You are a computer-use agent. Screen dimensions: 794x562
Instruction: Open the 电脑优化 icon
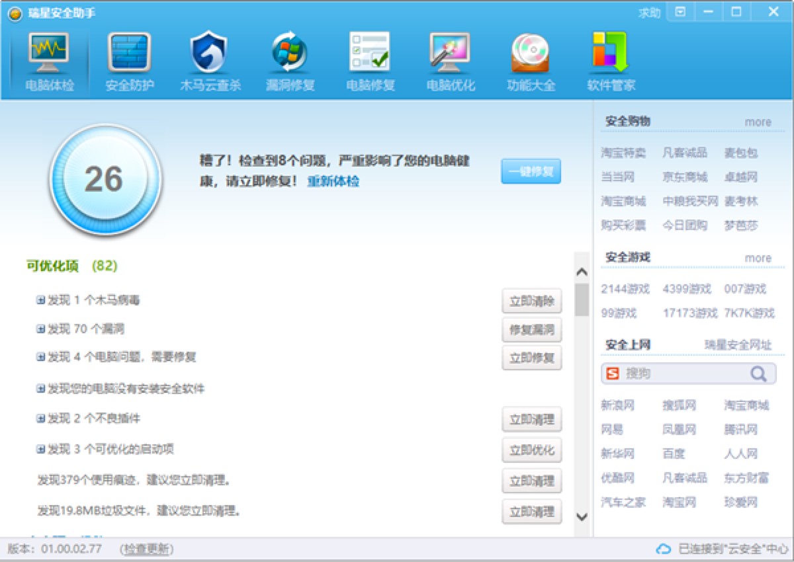[x=450, y=53]
